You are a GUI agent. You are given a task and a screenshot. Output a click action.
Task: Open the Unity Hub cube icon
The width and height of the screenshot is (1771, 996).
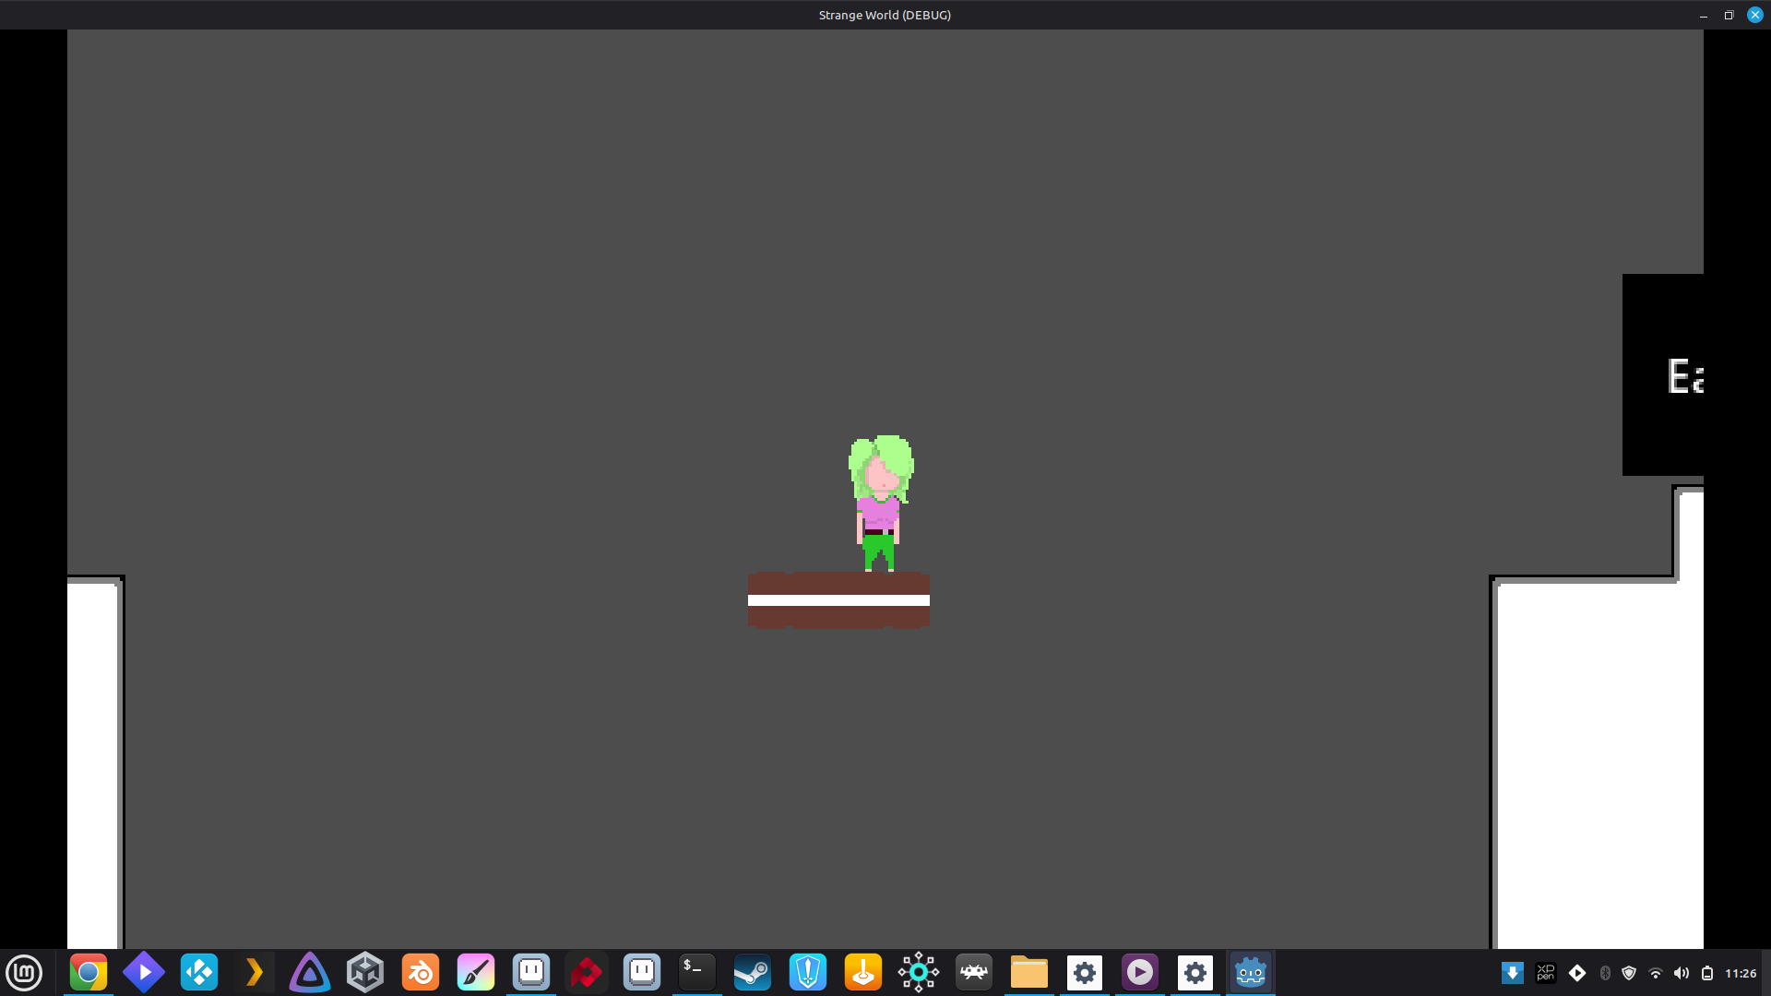click(x=365, y=972)
